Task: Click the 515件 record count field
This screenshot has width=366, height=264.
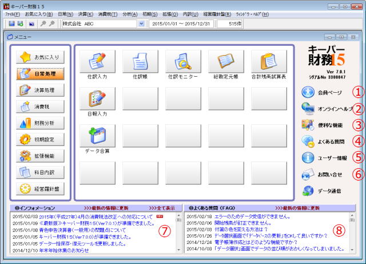Action: click(230, 24)
